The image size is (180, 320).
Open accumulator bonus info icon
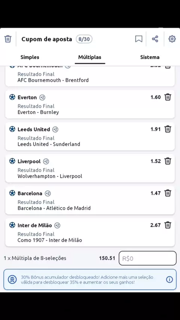pos(169,280)
